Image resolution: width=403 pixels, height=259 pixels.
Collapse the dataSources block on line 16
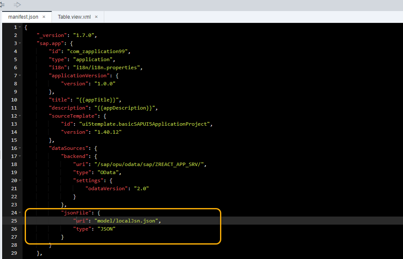pos(20,148)
